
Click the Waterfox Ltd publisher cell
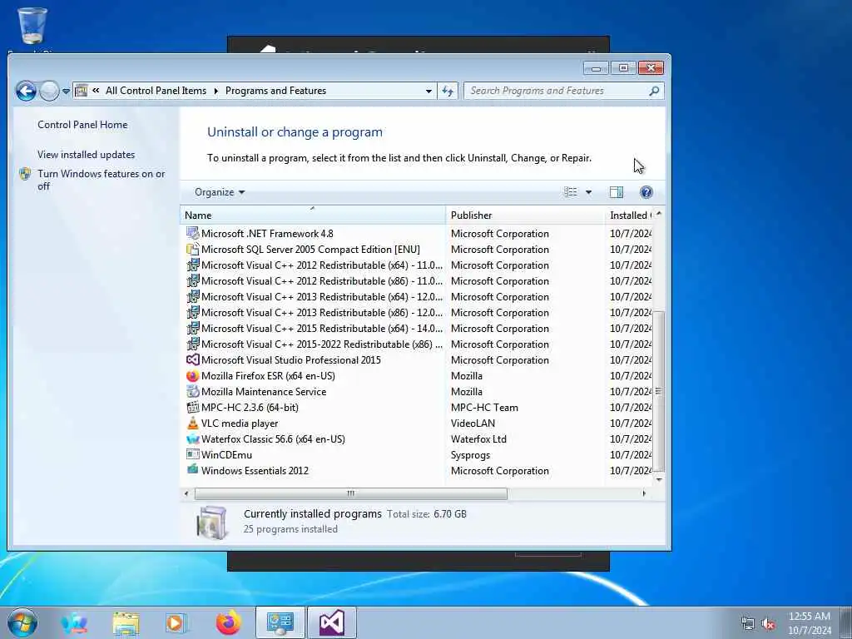pyautogui.click(x=478, y=439)
